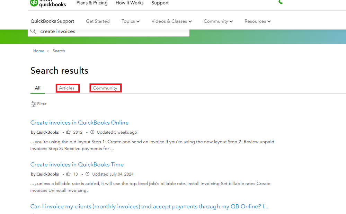Open Create invoices in QuickBooks Time

[x=77, y=164]
